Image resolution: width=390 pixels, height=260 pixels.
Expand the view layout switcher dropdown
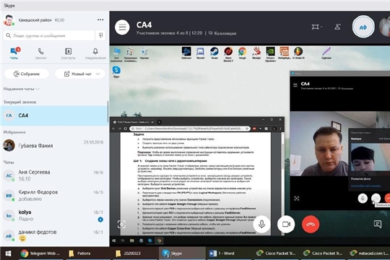(316, 27)
